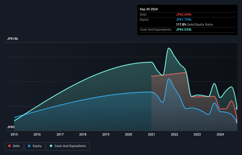Click the 117.8% Debt/Equity Ratio text
242x155 pixels.
[x=194, y=24]
